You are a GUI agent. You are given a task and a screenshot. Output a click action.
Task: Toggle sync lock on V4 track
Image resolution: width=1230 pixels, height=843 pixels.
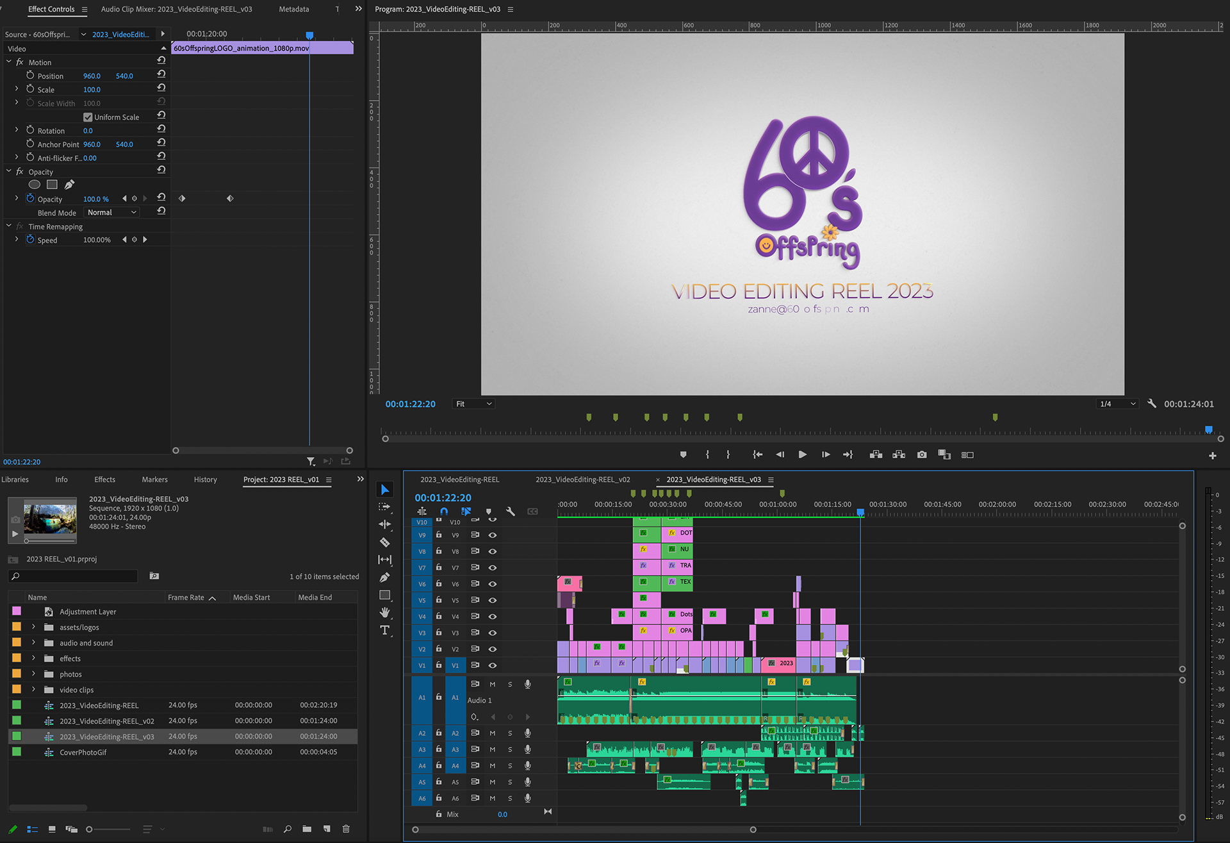coord(475,617)
